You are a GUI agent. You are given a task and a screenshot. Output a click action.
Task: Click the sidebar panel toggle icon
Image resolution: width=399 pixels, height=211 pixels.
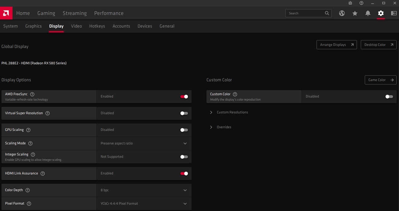394,13
